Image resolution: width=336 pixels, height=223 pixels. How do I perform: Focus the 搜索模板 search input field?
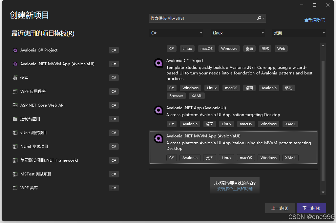(202, 18)
